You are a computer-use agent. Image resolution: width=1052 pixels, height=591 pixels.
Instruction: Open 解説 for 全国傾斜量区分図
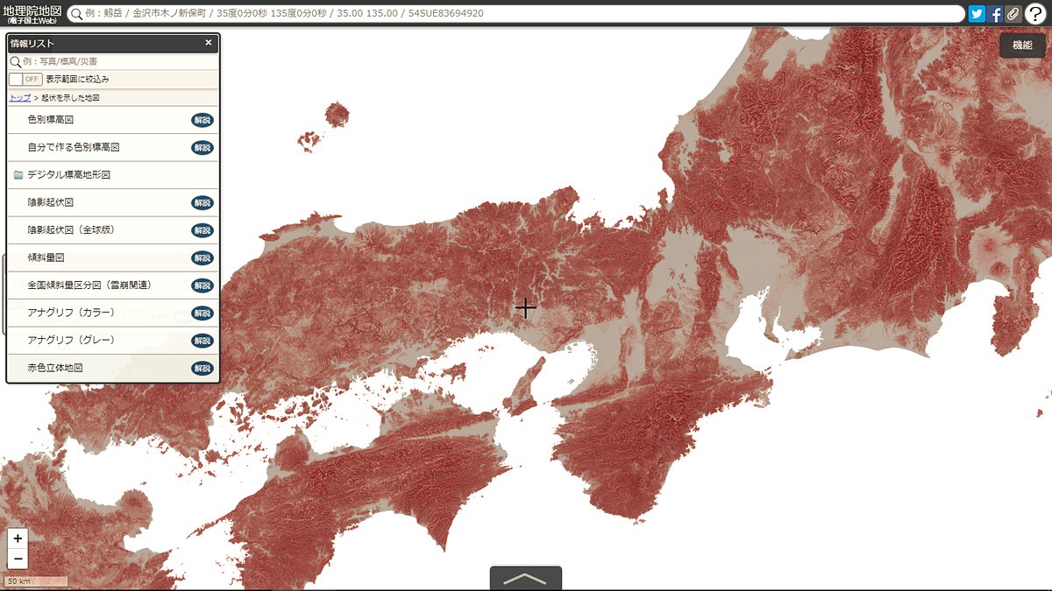coord(203,285)
